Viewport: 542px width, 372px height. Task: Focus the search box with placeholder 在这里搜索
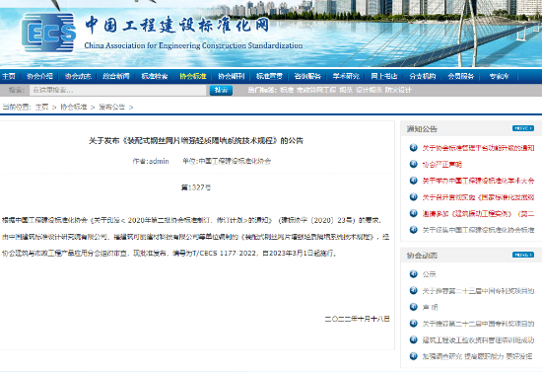coord(118,90)
